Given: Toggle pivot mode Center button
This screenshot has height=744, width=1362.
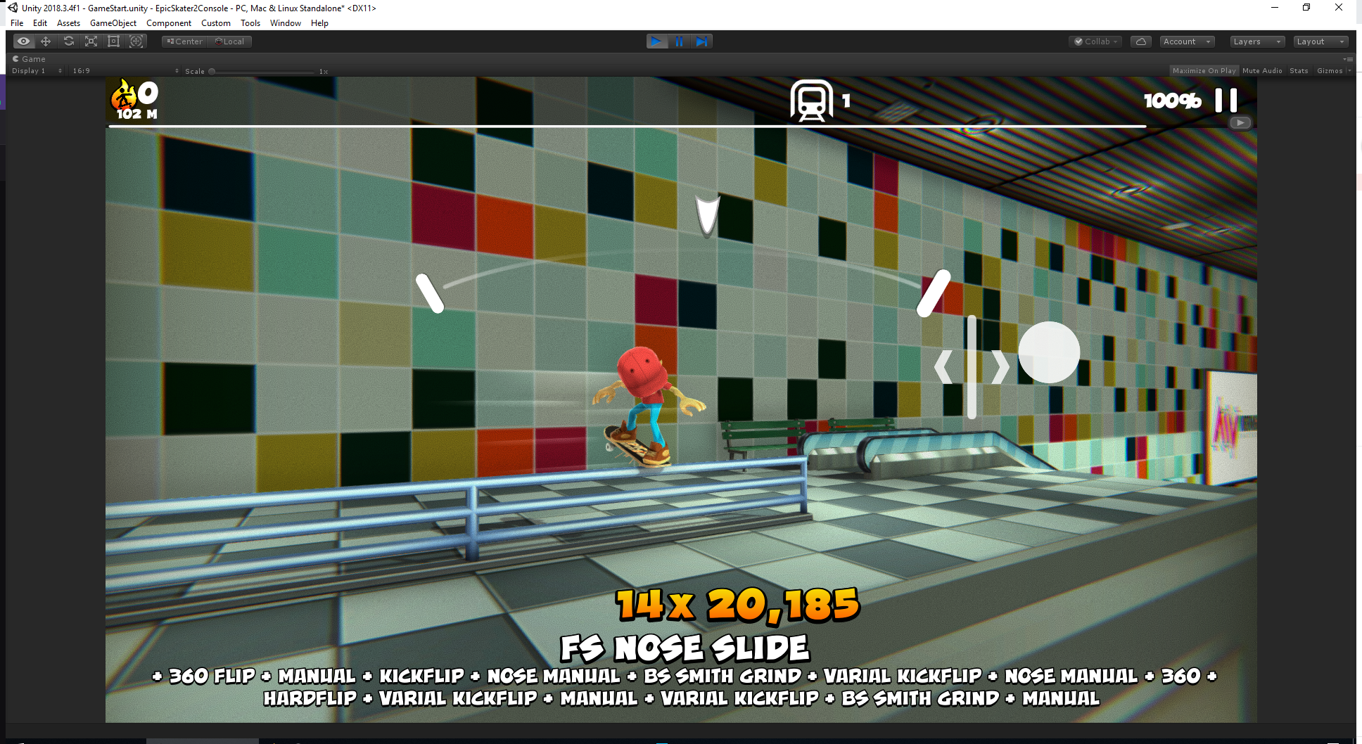Looking at the screenshot, I should (185, 41).
